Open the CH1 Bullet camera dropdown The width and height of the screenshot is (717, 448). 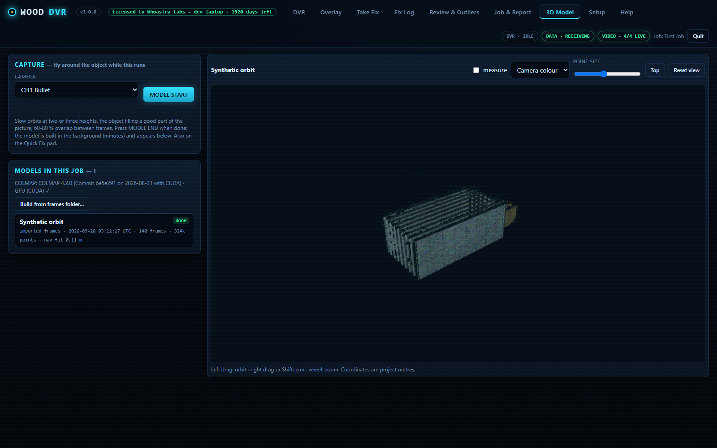point(77,90)
